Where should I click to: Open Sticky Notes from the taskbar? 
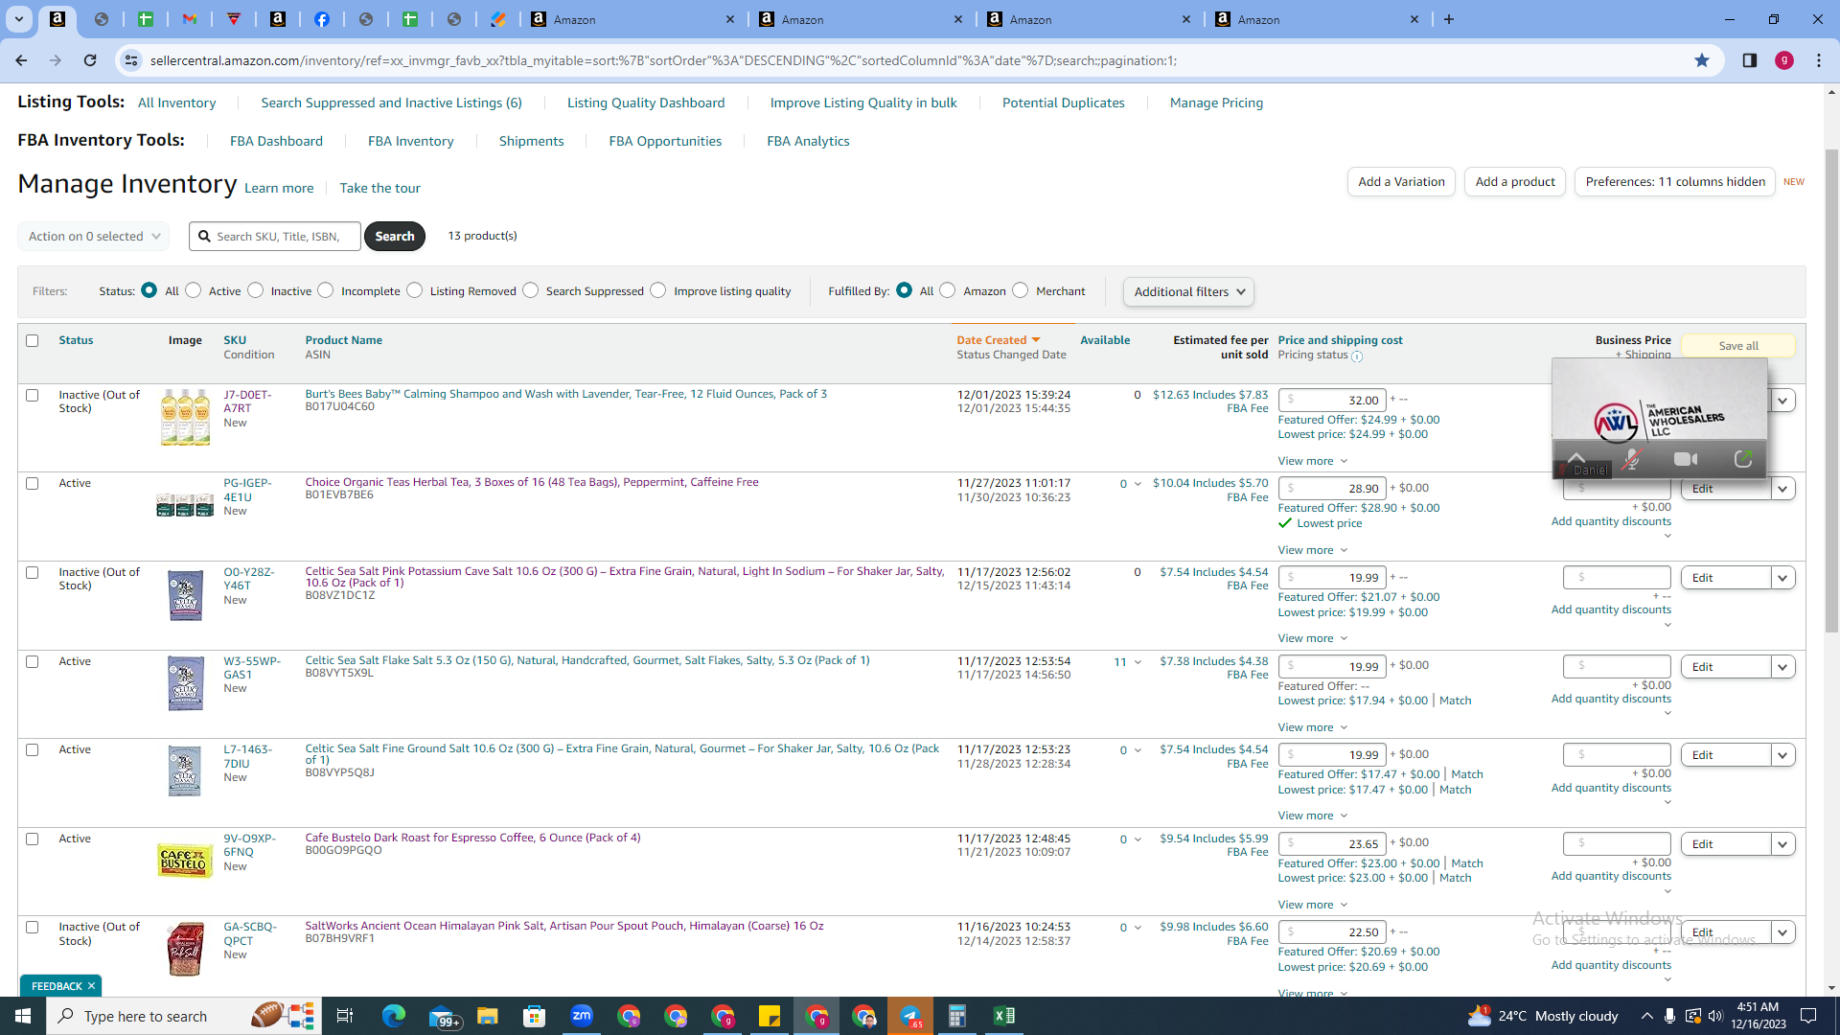point(770,1016)
